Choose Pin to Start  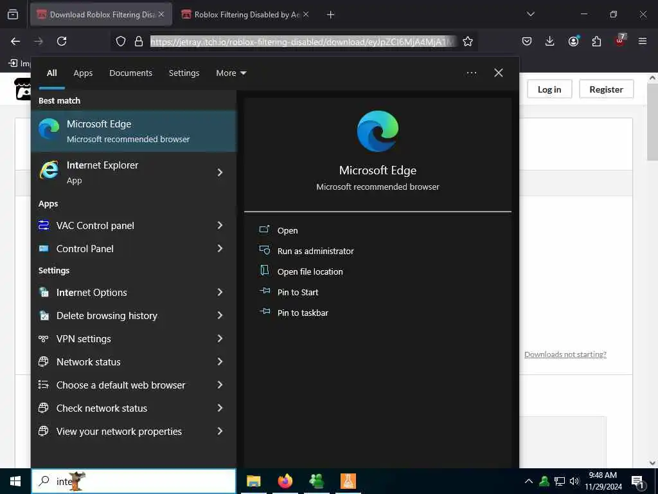click(289, 293)
